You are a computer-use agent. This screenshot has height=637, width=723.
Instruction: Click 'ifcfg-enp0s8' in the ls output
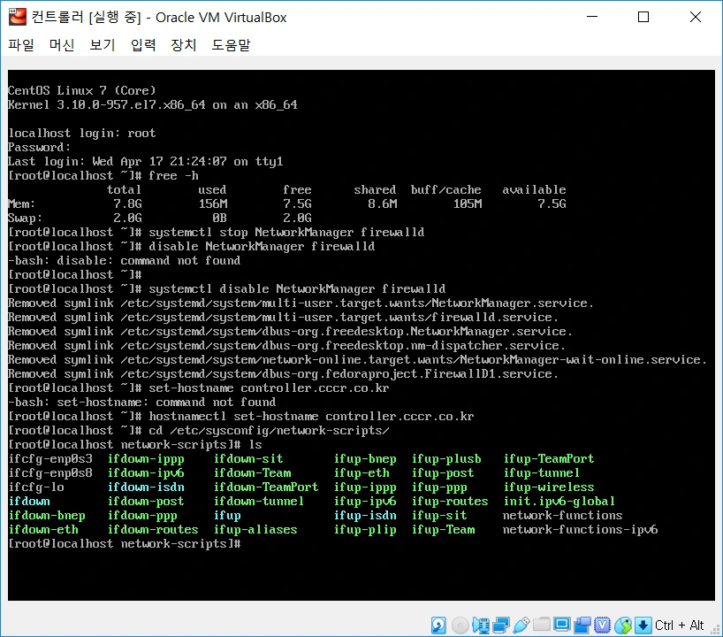pyautogui.click(x=50, y=473)
